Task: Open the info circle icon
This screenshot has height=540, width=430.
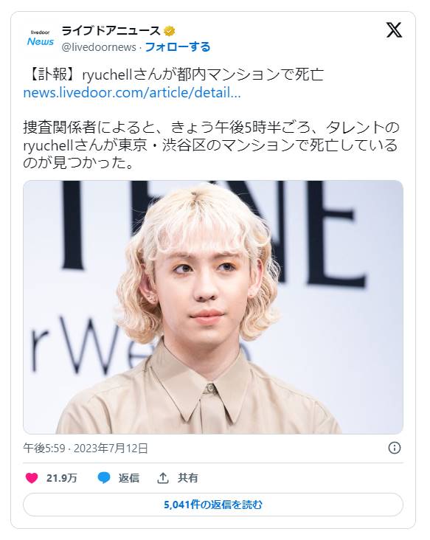Action: tap(394, 448)
